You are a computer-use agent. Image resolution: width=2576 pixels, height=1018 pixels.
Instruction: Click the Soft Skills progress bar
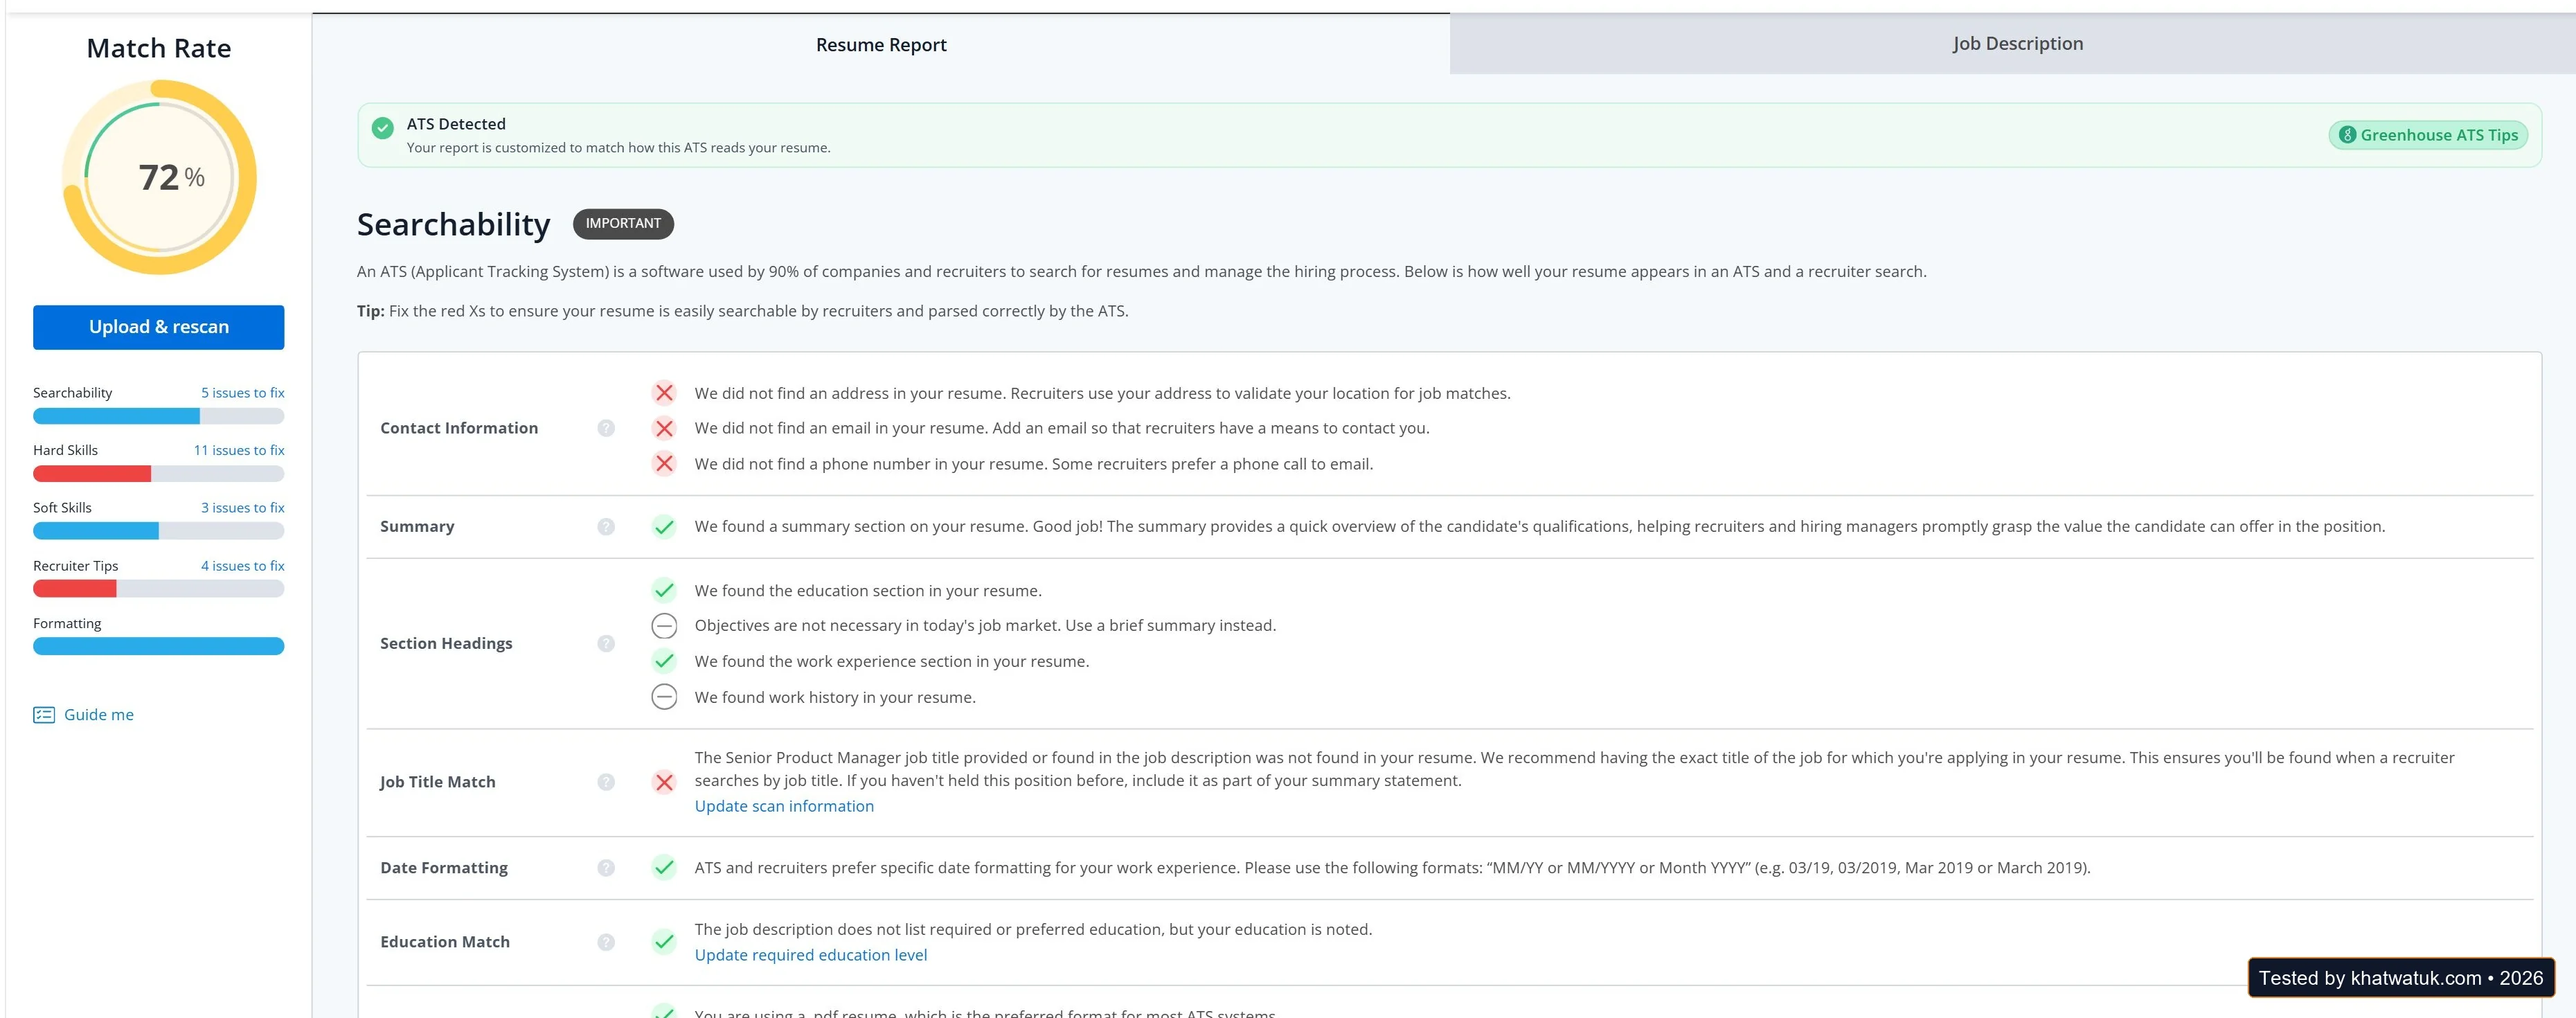coord(159,532)
